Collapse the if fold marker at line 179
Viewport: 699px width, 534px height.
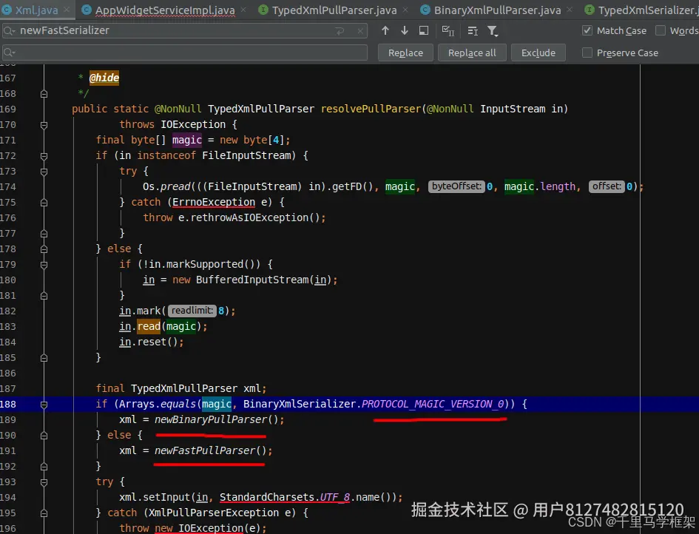tap(44, 265)
